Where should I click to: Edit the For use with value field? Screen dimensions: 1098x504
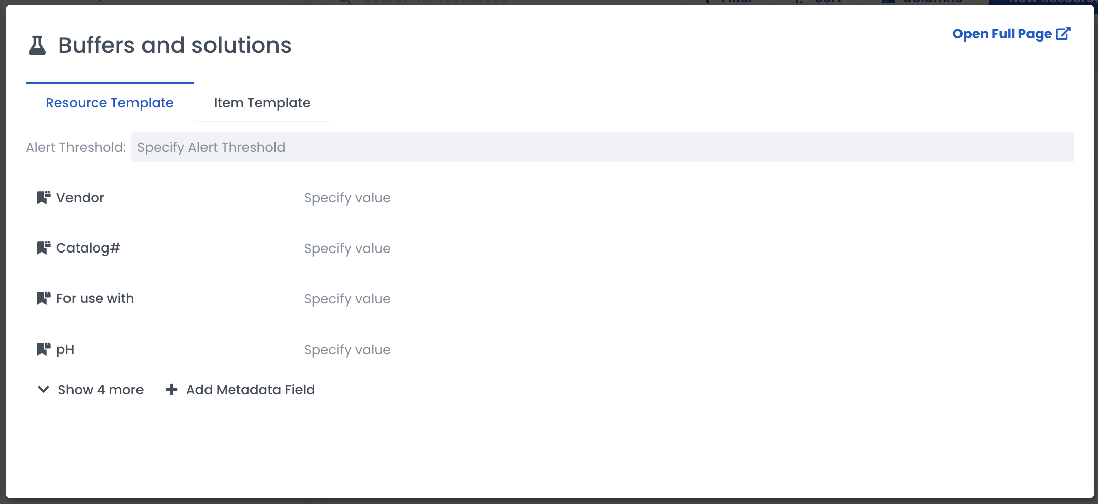pos(347,299)
